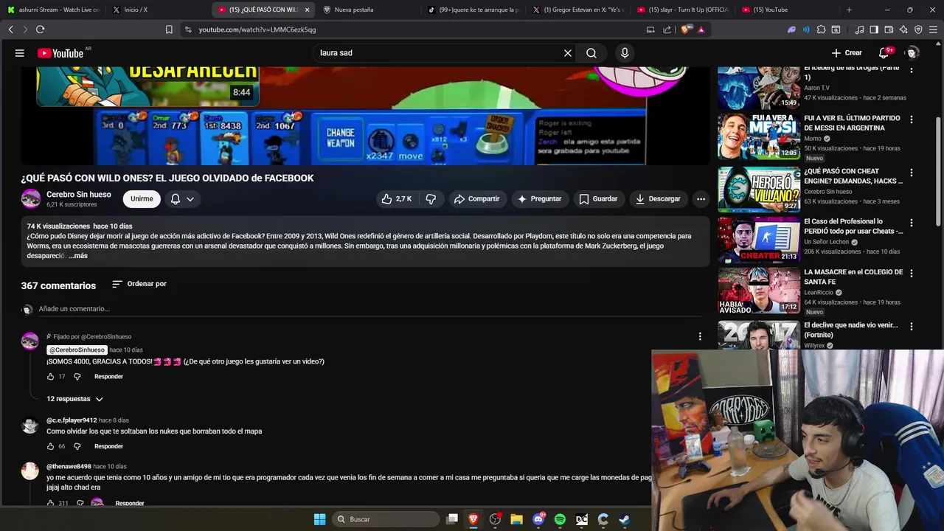Go to the YouTube home logo
Image resolution: width=944 pixels, height=531 pixels.
coord(60,53)
